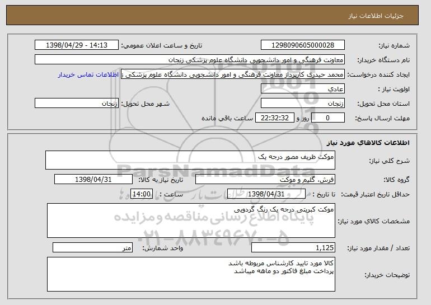431x305 pixels.
Task: Click the واحد شمارش label
Action: [163, 248]
